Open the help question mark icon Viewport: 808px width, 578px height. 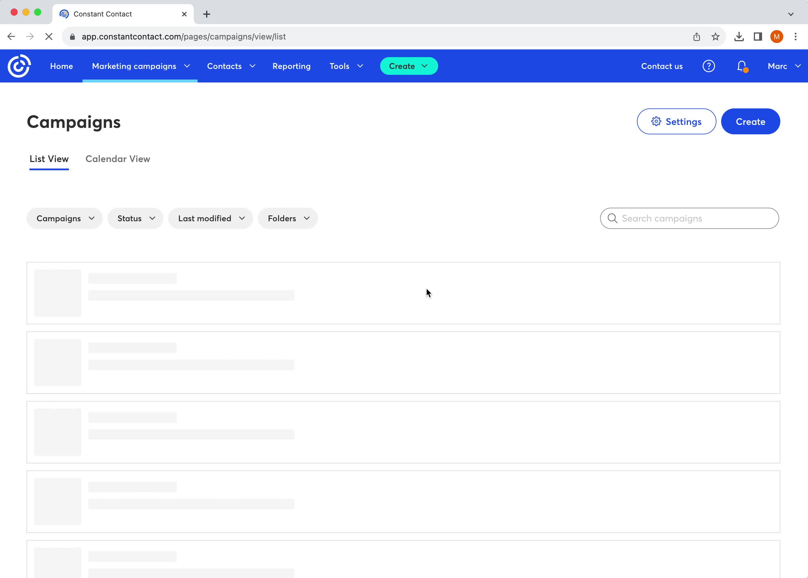point(708,66)
